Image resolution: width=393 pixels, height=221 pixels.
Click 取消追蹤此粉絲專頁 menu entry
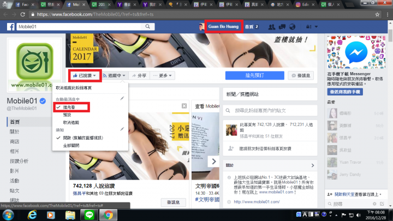point(74,88)
